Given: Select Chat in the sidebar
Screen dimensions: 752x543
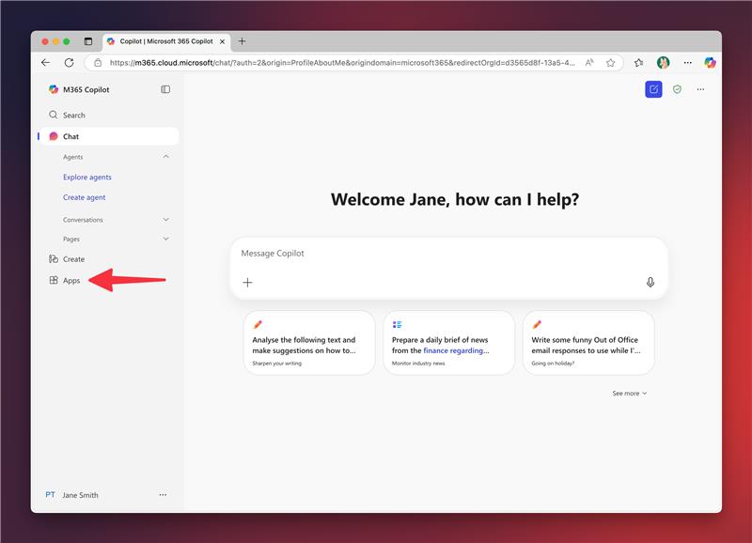Looking at the screenshot, I should pyautogui.click(x=109, y=136).
